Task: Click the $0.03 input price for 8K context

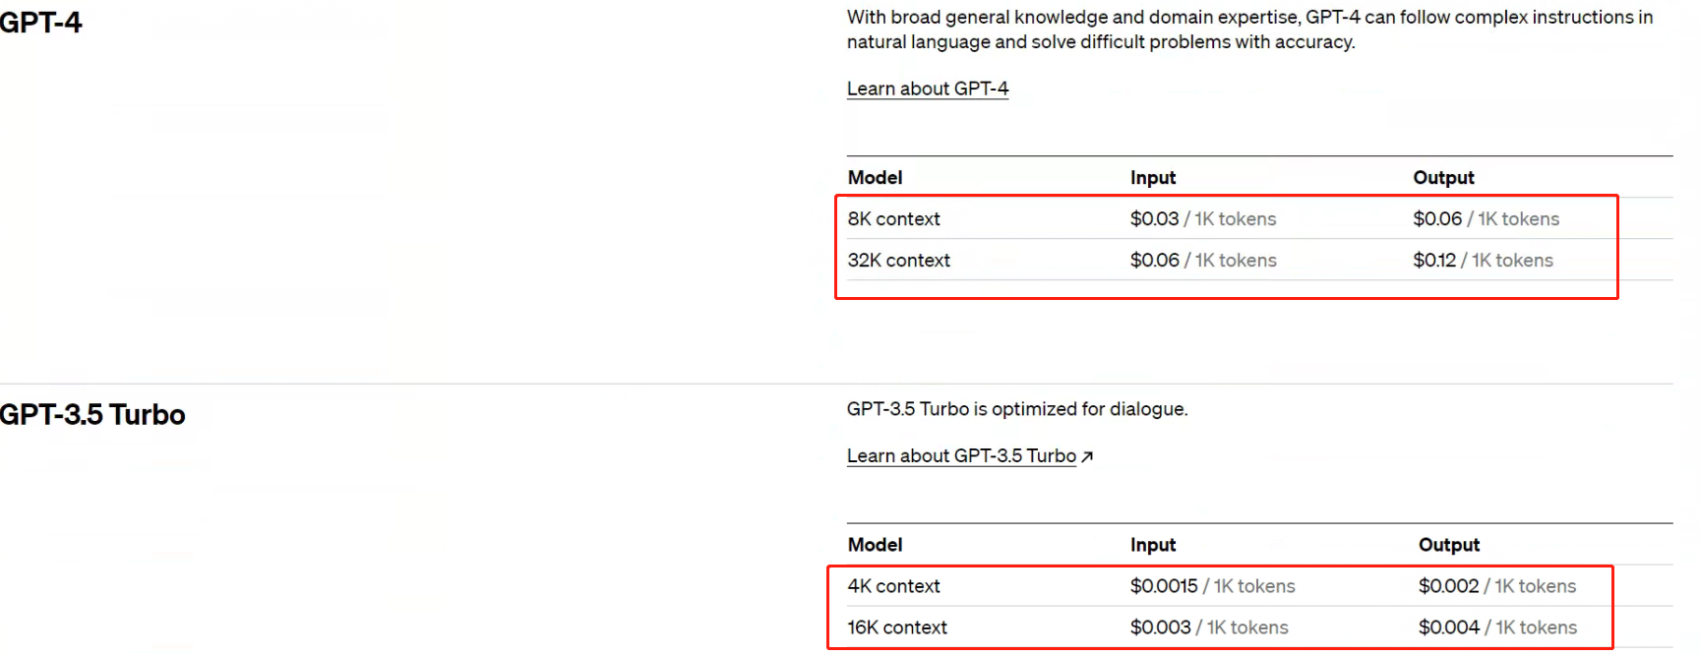Action: pyautogui.click(x=1154, y=219)
